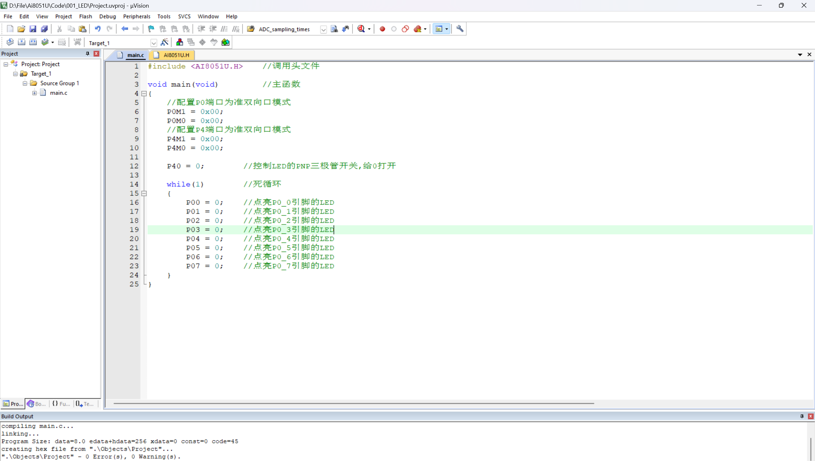Expand the main.c tree node
This screenshot has height=461, width=815.
(34, 93)
